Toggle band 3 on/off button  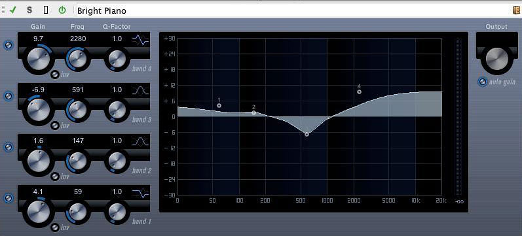pyautogui.click(x=9, y=96)
